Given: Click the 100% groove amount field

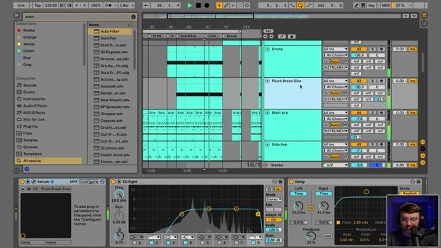Looking at the screenshot, I should pyautogui.click(x=96, y=6).
